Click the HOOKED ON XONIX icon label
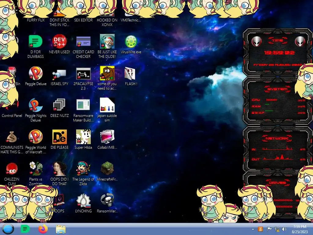This screenshot has width=313, height=235. click(x=107, y=22)
